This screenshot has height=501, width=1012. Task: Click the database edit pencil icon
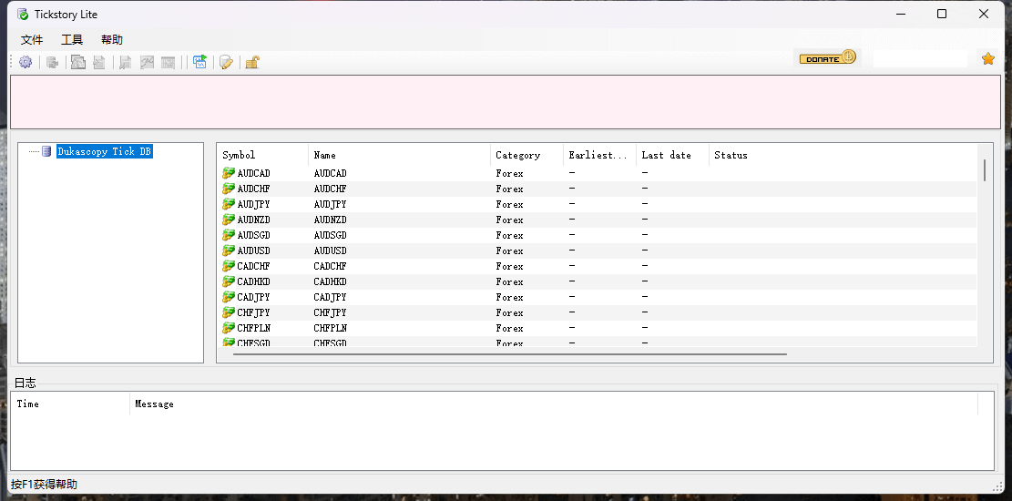(226, 62)
